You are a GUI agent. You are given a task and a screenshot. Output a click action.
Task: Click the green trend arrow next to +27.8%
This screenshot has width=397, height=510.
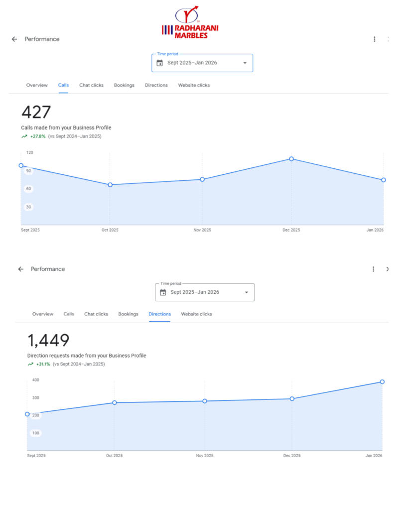[x=24, y=136]
